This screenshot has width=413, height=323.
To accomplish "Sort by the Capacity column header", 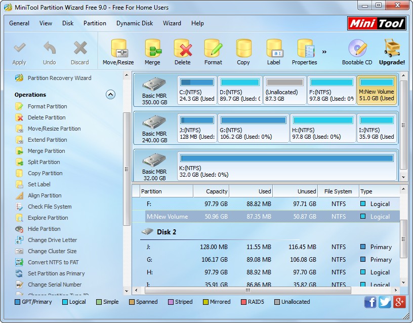I will pyautogui.click(x=211, y=191).
